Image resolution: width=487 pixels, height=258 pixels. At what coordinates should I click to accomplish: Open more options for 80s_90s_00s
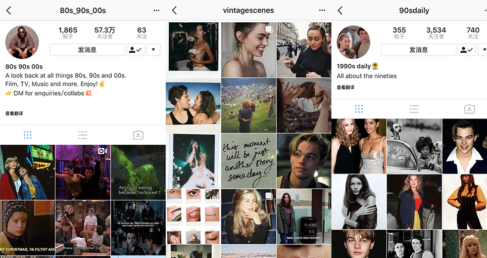[156, 11]
